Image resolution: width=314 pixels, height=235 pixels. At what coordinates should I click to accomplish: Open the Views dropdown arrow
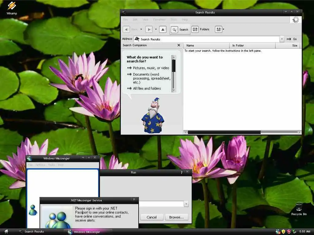224,29
